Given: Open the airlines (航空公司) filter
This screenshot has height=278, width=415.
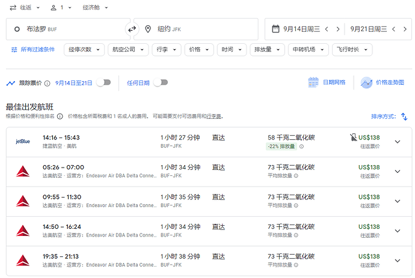Looking at the screenshot, I should tap(129, 50).
